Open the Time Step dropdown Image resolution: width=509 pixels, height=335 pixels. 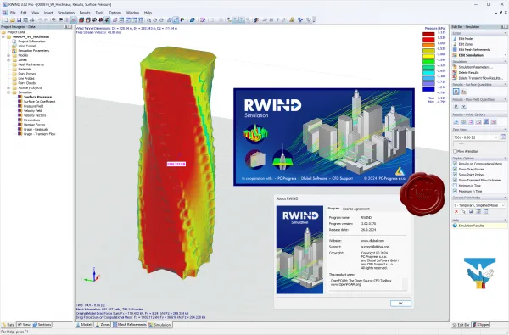coord(476,137)
